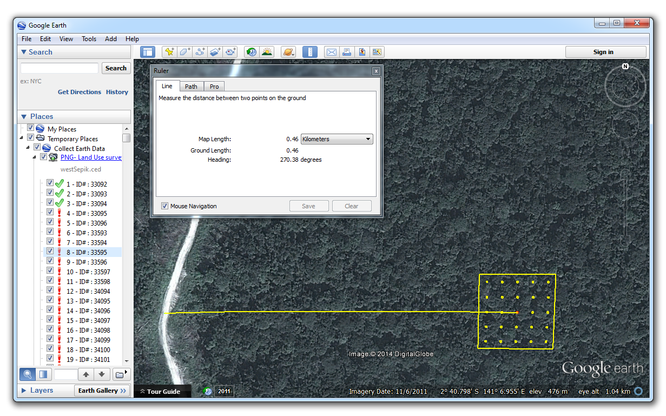Uncheck placemark 8 - ID#: 33595
Screen dimensions: 666x416
coord(50,250)
